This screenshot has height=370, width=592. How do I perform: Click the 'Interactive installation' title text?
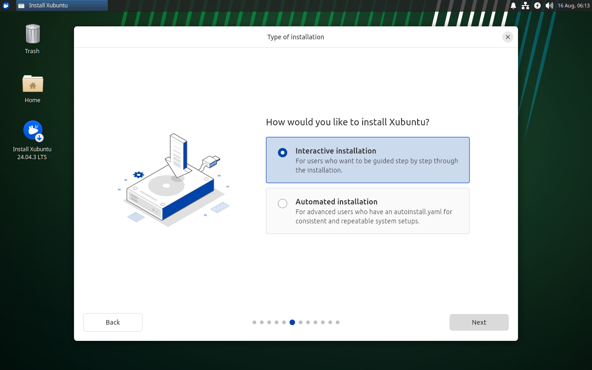pos(336,151)
